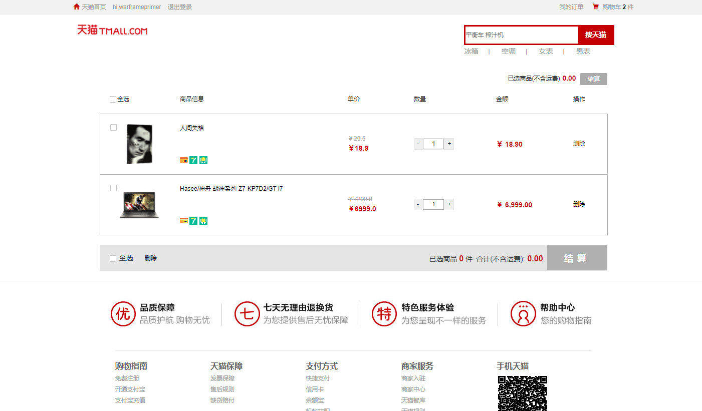The image size is (702, 411).
Task: Open the 天猫首页 link
Action: [94, 7]
